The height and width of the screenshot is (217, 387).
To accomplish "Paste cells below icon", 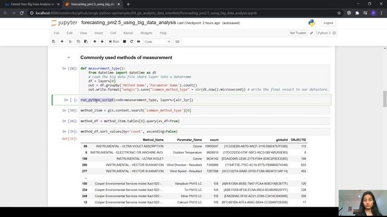I will [x=86, y=42].
